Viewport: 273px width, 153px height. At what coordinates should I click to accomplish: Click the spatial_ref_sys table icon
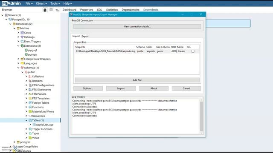[34, 125]
